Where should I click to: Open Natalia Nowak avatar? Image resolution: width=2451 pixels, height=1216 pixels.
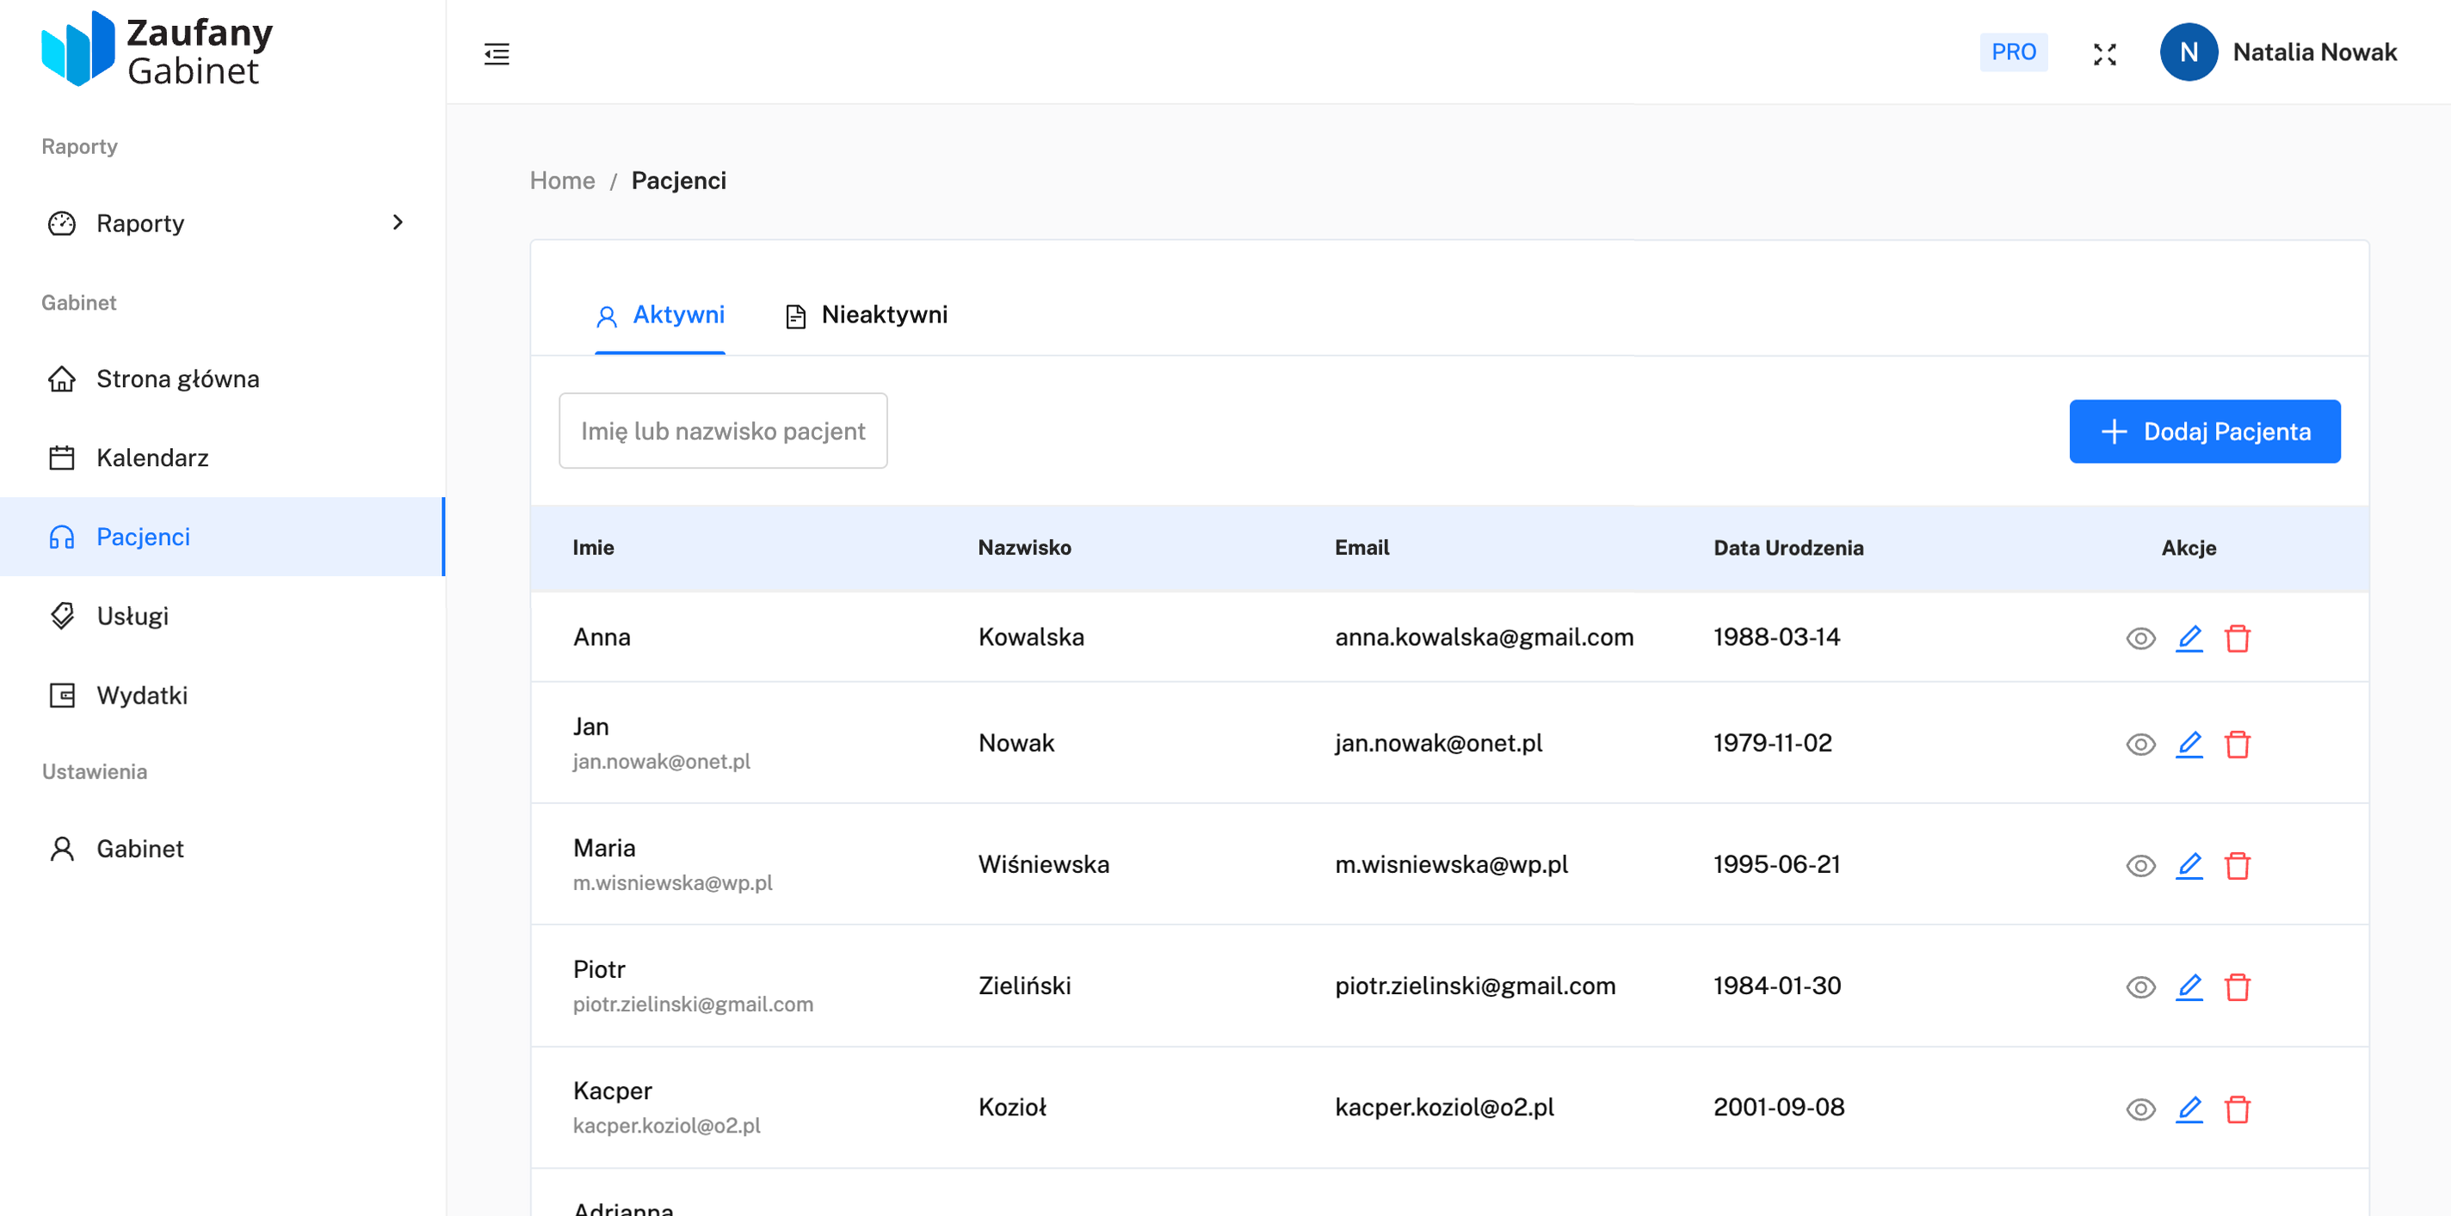[2189, 52]
